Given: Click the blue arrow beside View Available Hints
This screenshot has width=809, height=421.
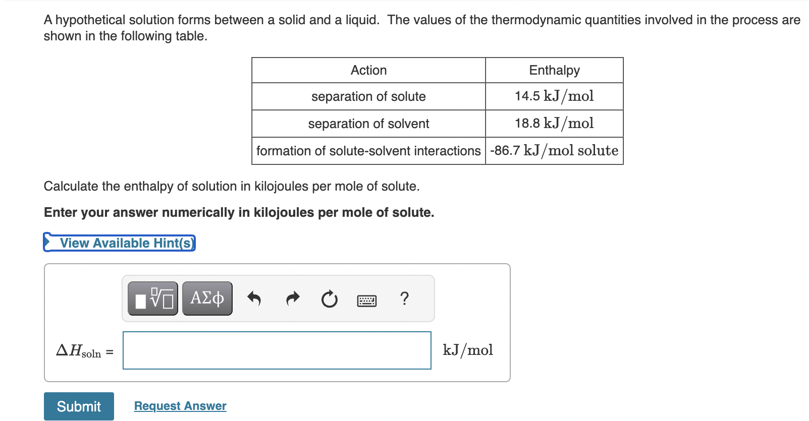Looking at the screenshot, I should pyautogui.click(x=48, y=243).
